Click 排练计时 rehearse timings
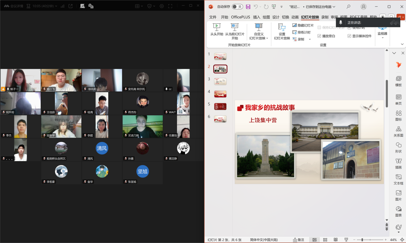The height and width of the screenshot is (243, 406). point(301,32)
